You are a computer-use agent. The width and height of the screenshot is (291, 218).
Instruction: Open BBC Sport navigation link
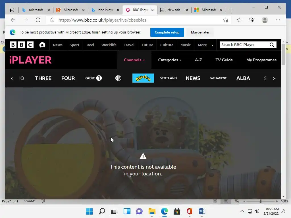pos(74,45)
